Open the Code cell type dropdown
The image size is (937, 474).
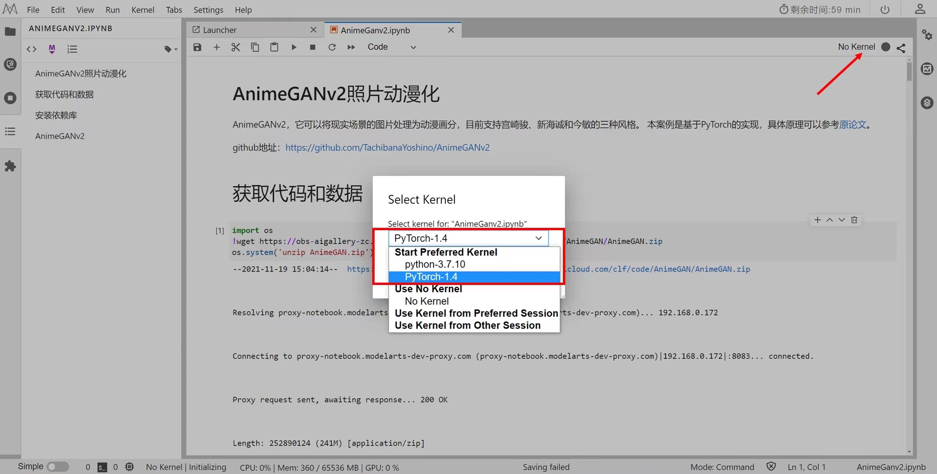[x=392, y=47]
